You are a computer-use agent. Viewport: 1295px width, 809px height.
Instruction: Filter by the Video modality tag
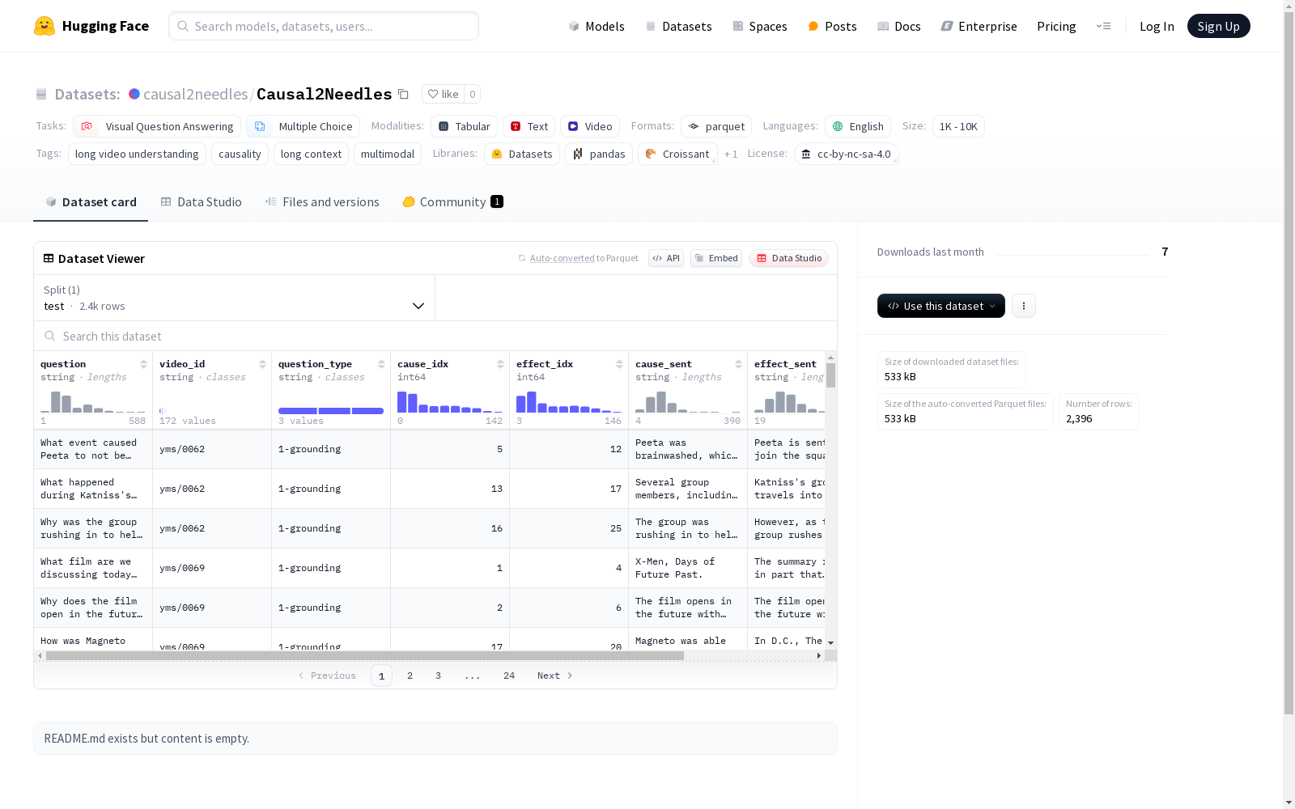[590, 126]
